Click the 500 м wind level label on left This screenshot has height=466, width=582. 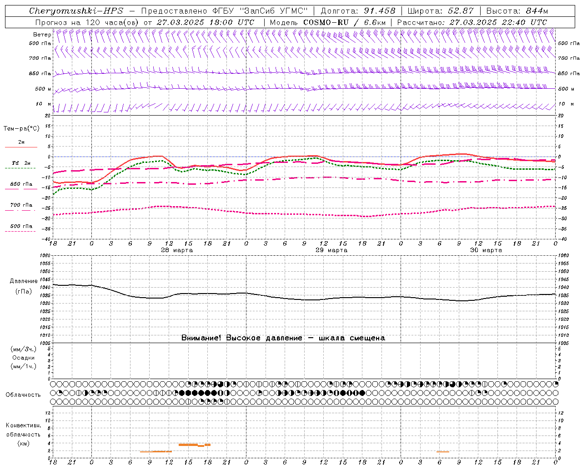[x=43, y=89]
